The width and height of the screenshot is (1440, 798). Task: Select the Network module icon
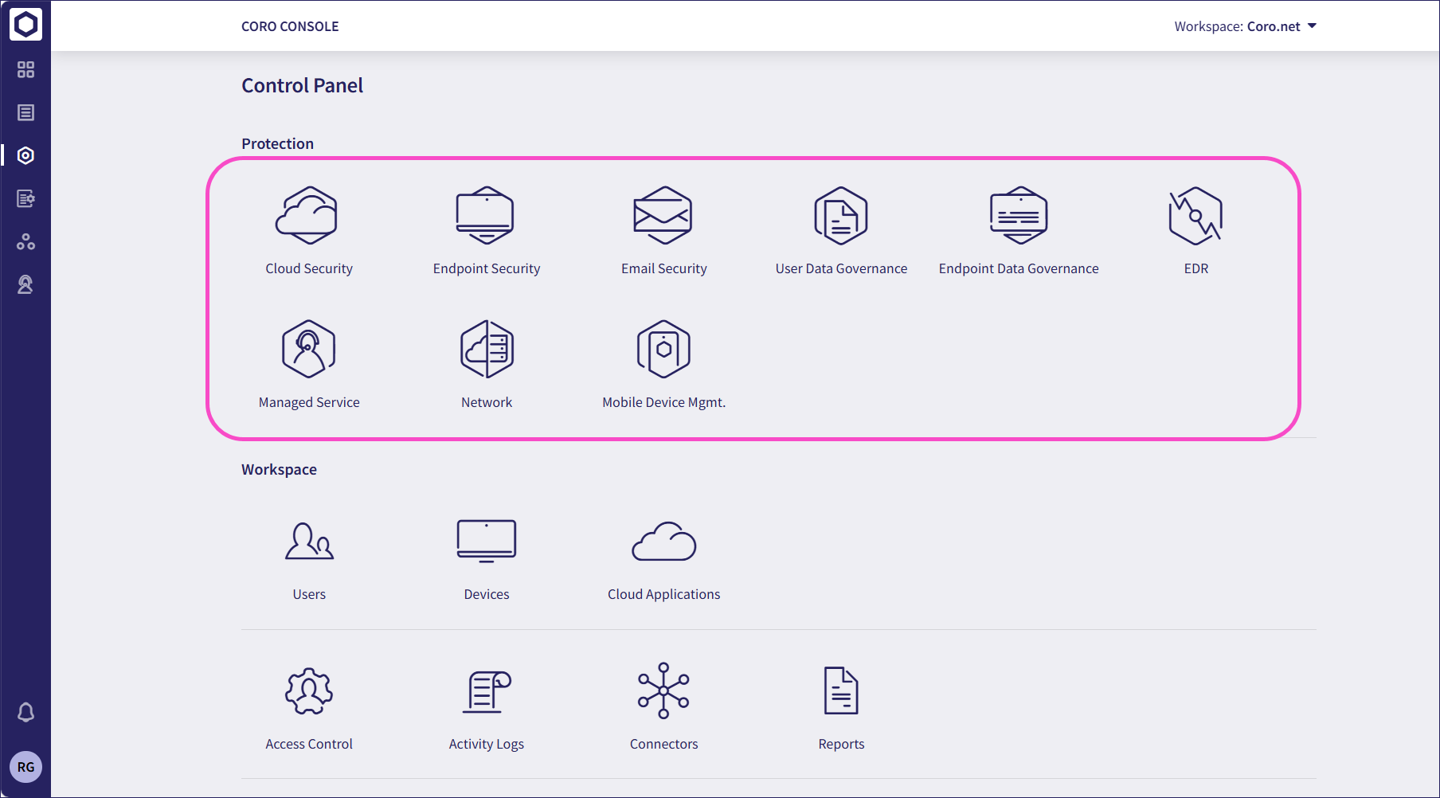[x=486, y=350]
